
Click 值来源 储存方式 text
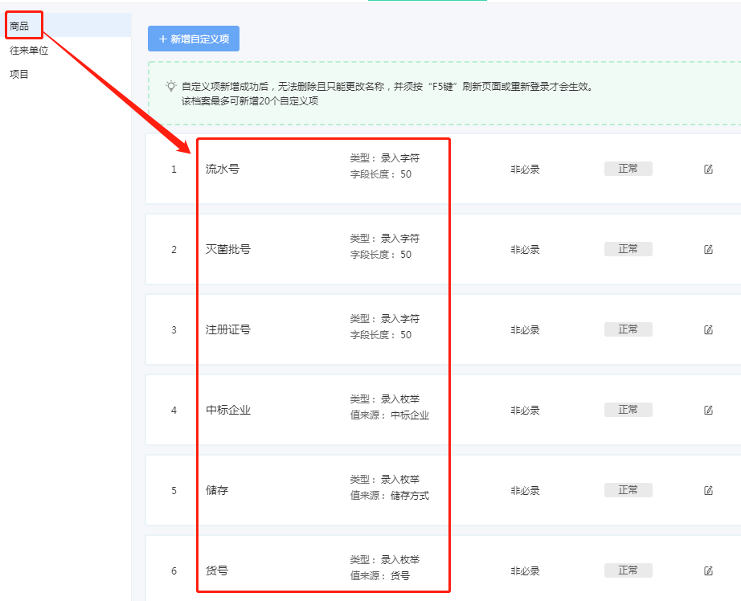pos(390,495)
